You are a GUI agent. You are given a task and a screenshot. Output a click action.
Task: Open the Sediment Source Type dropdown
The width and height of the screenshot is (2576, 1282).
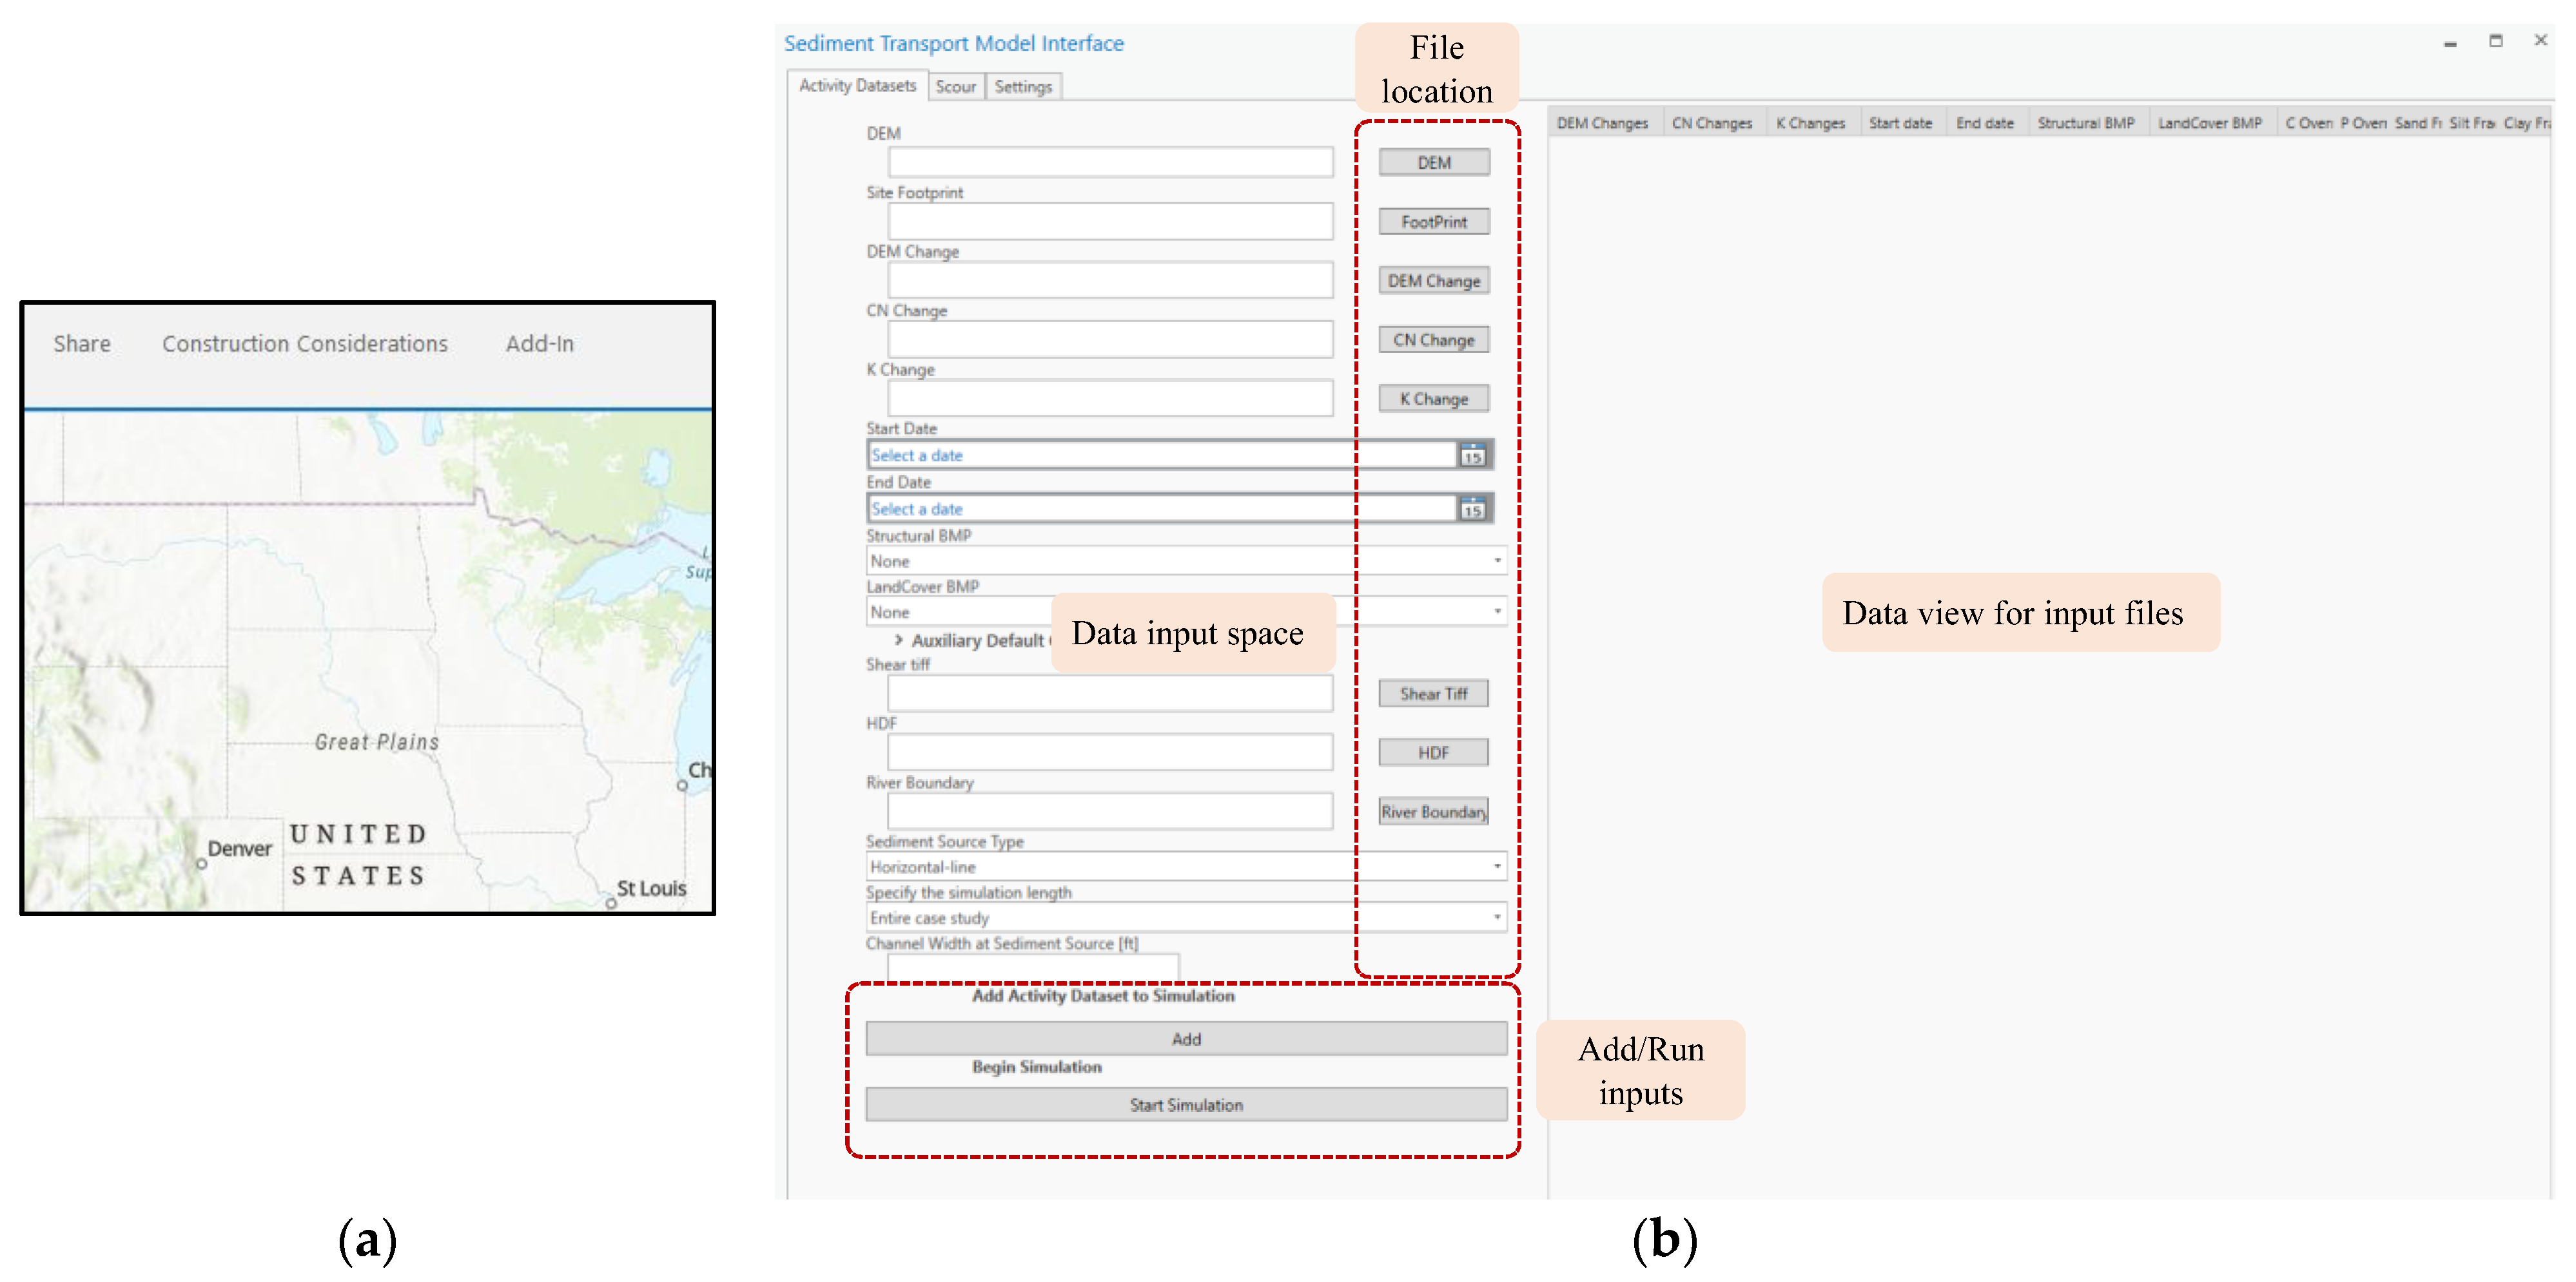[1497, 866]
